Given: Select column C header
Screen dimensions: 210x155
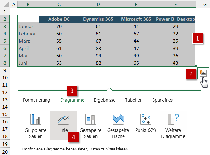Looking at the screenshot, I should (x=59, y=4).
